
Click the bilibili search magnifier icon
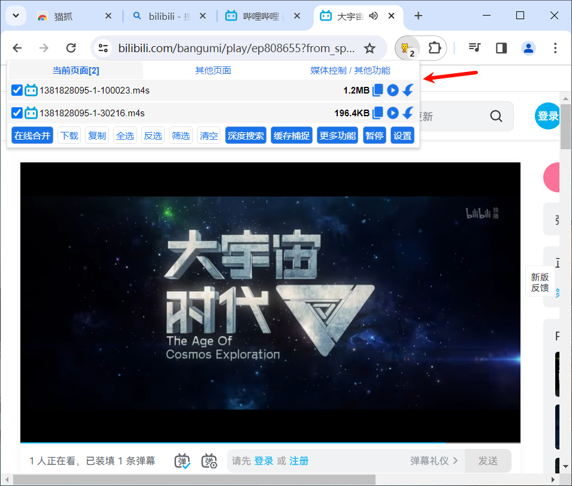496,116
